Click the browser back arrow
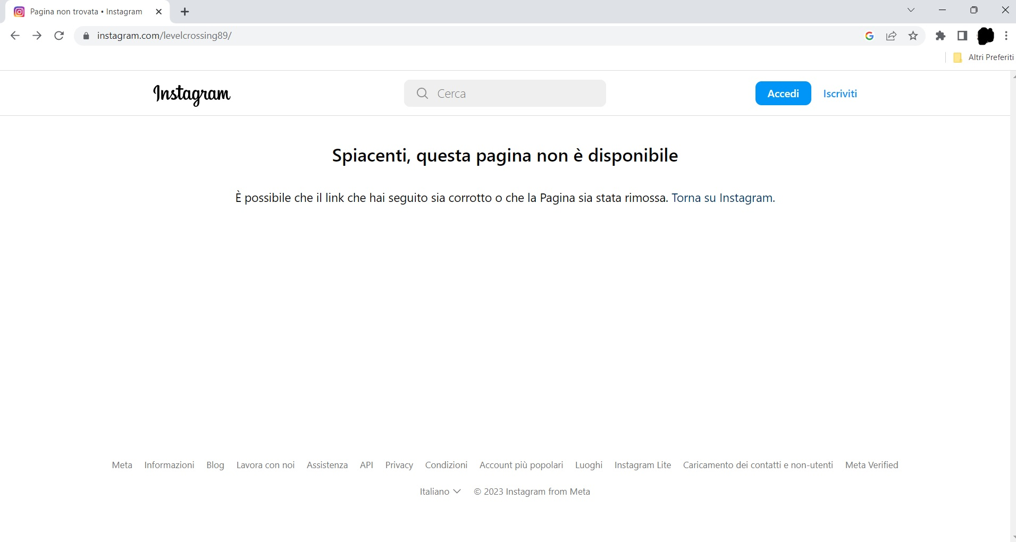This screenshot has width=1016, height=542. (x=15, y=36)
